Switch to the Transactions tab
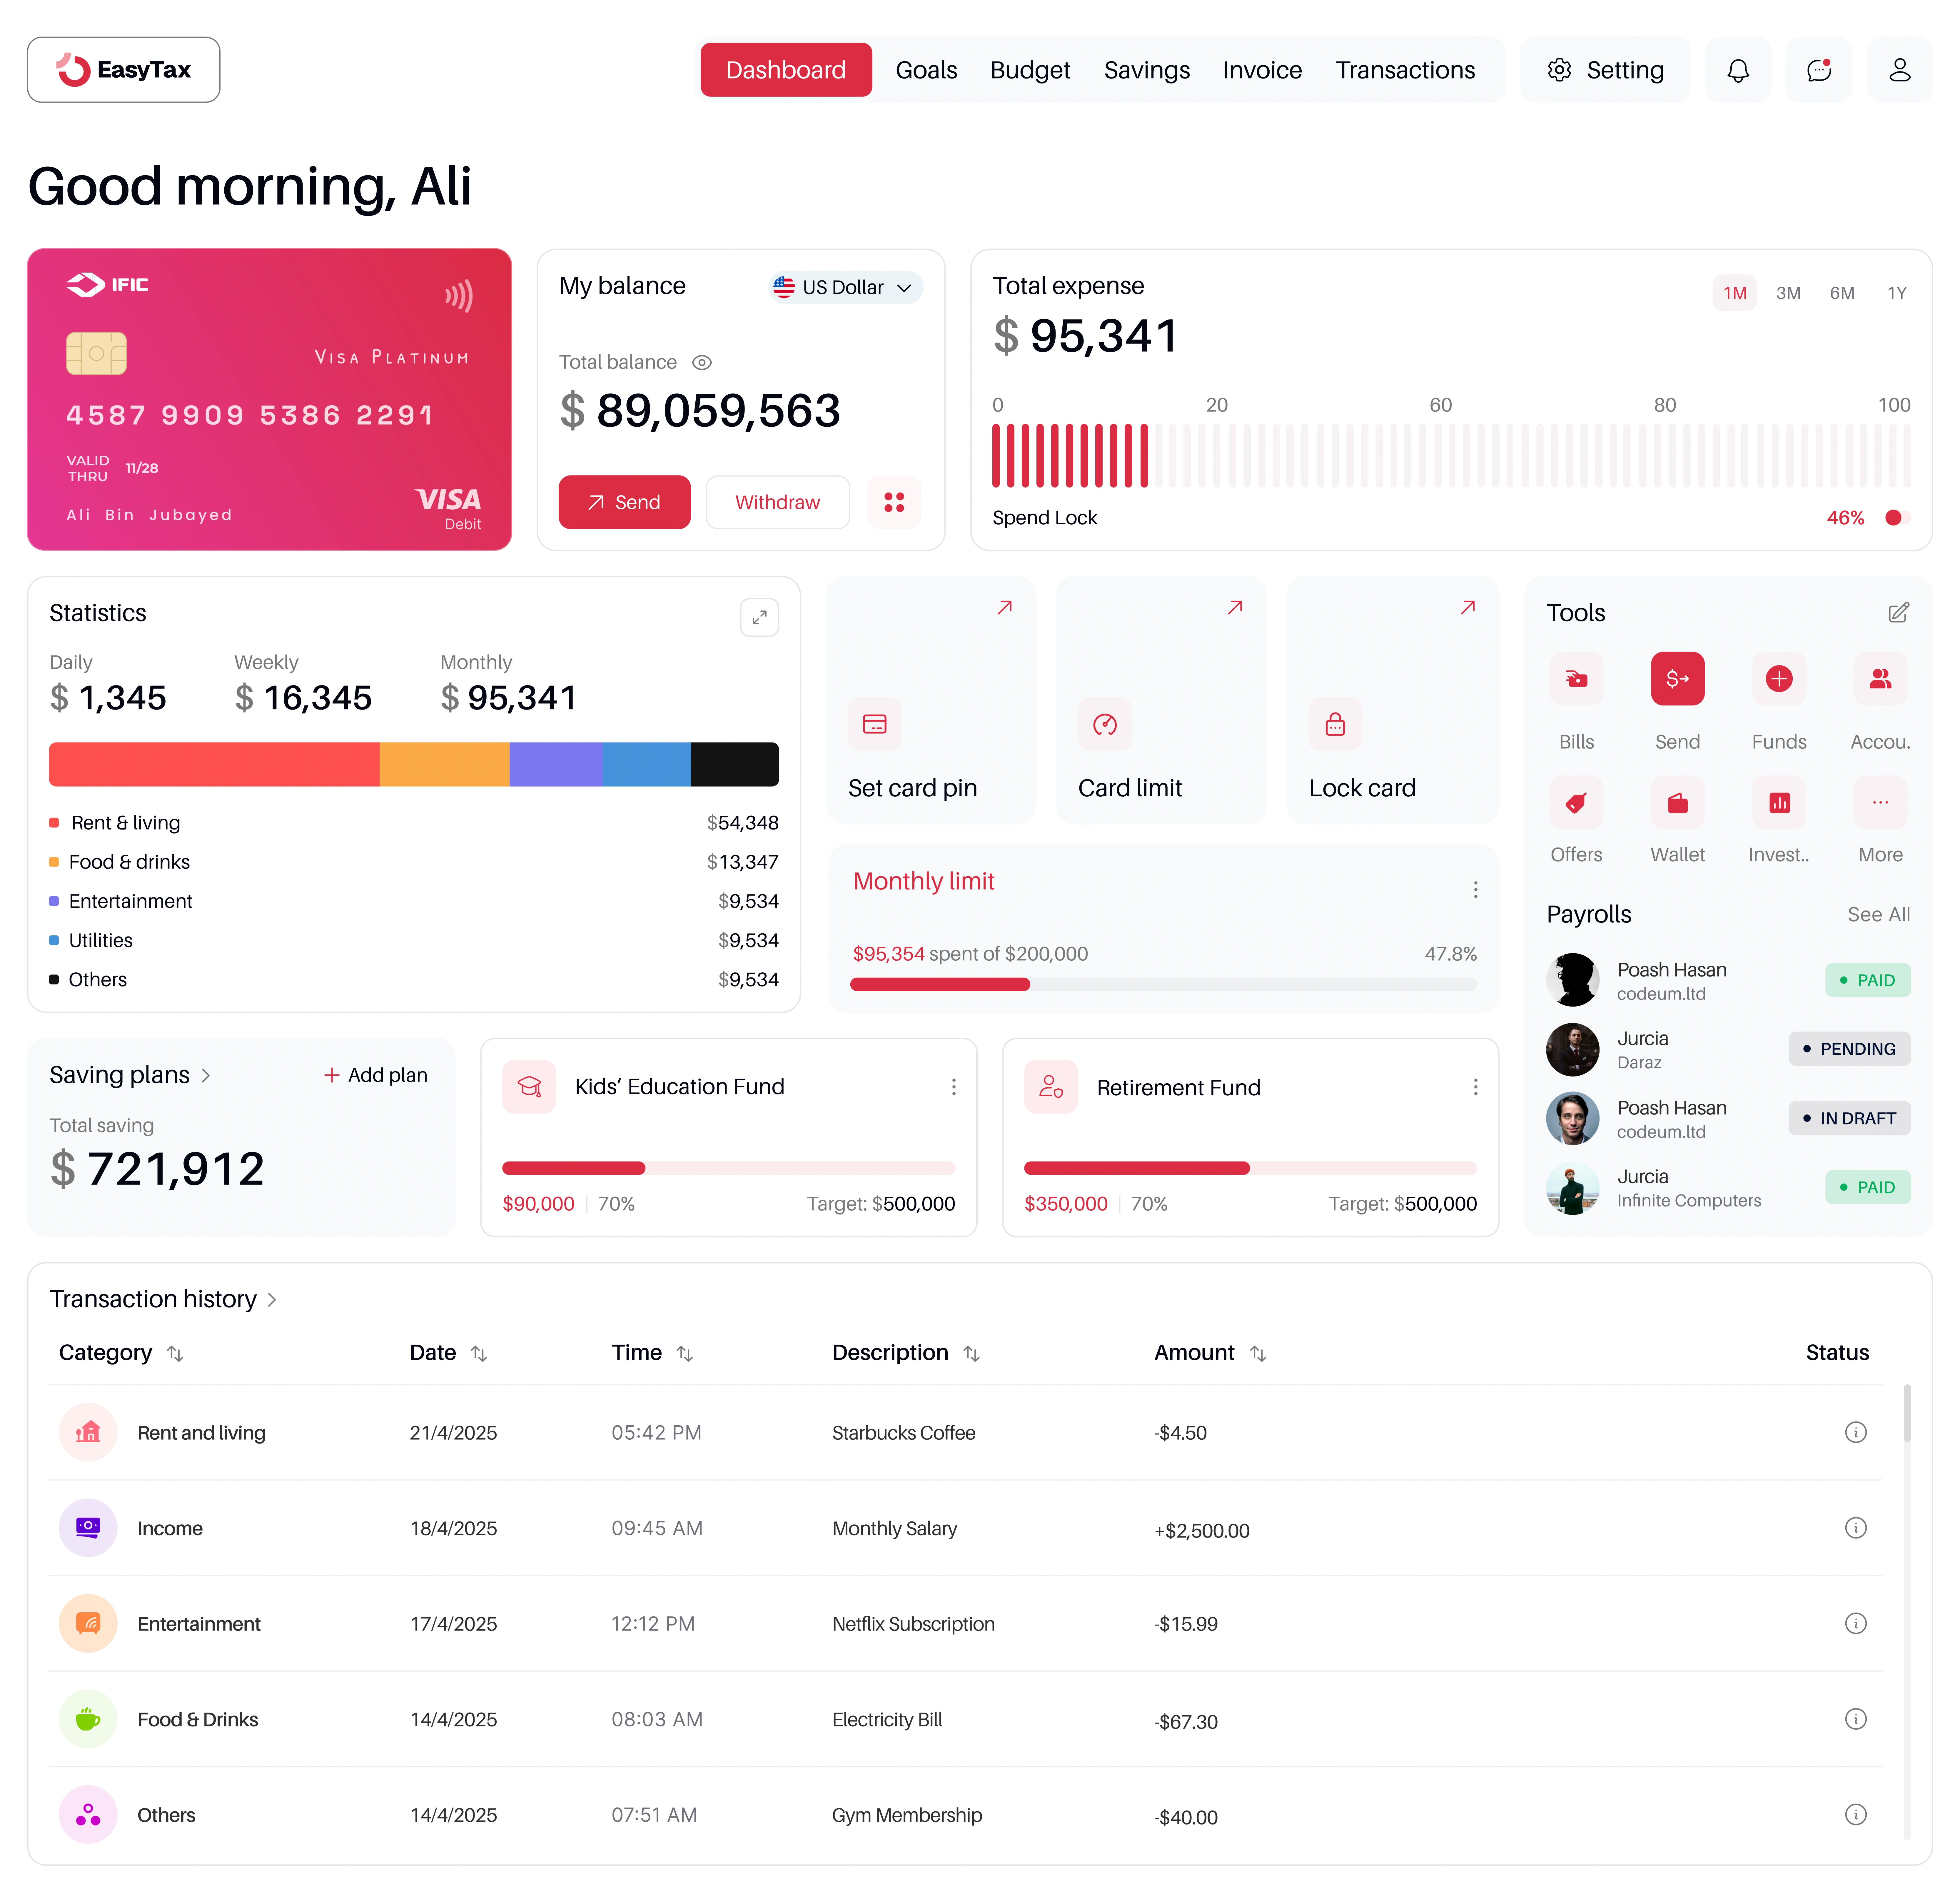 pos(1405,70)
